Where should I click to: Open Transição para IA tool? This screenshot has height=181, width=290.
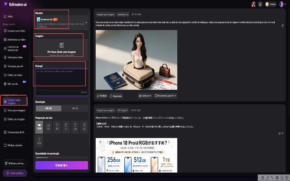[13, 66]
